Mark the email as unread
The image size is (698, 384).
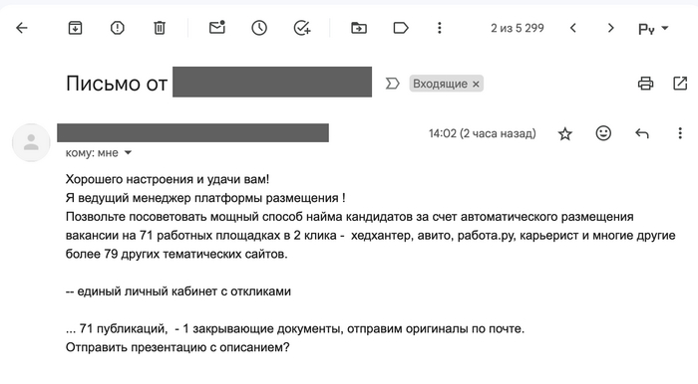click(217, 28)
